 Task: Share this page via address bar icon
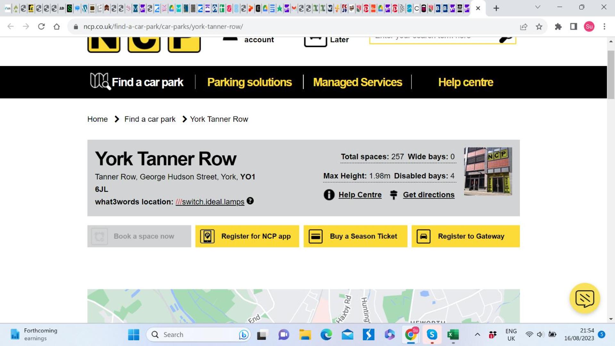(524, 27)
